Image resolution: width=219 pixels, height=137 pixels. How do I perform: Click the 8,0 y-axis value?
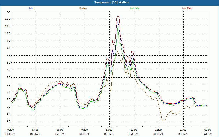point(8,63)
